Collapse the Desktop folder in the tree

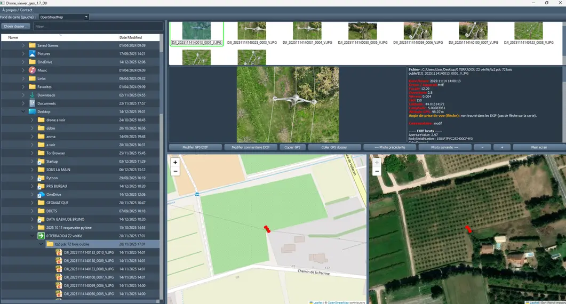(23, 111)
